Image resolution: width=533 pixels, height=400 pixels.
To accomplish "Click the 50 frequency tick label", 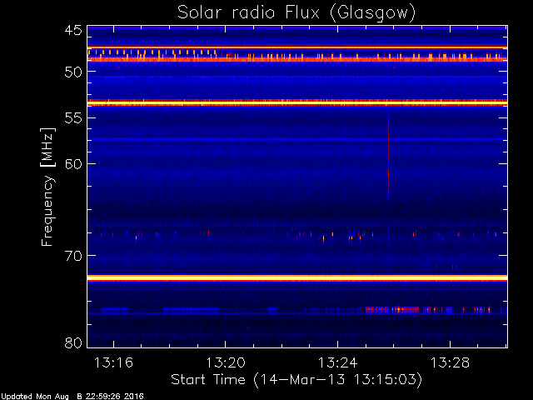I will (x=73, y=72).
